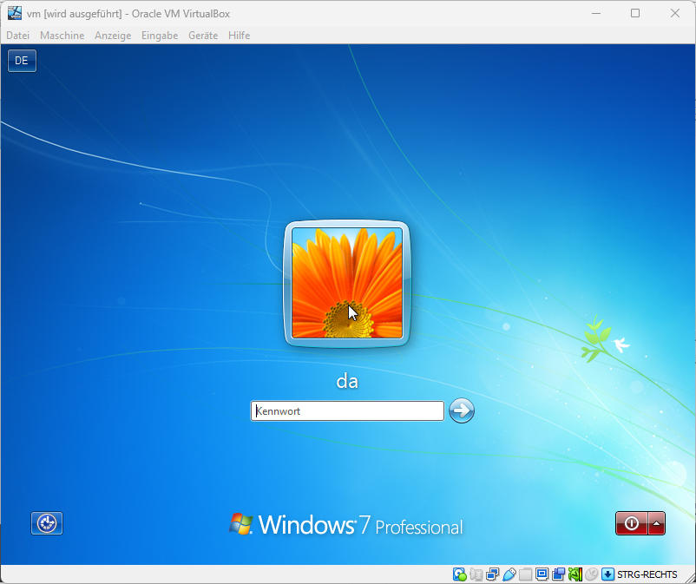Click greyed icon right of hard disk indicator

coord(476,574)
